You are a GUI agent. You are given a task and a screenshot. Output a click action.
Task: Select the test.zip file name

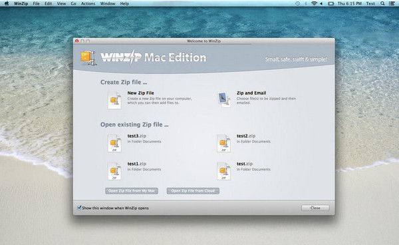(x=245, y=164)
